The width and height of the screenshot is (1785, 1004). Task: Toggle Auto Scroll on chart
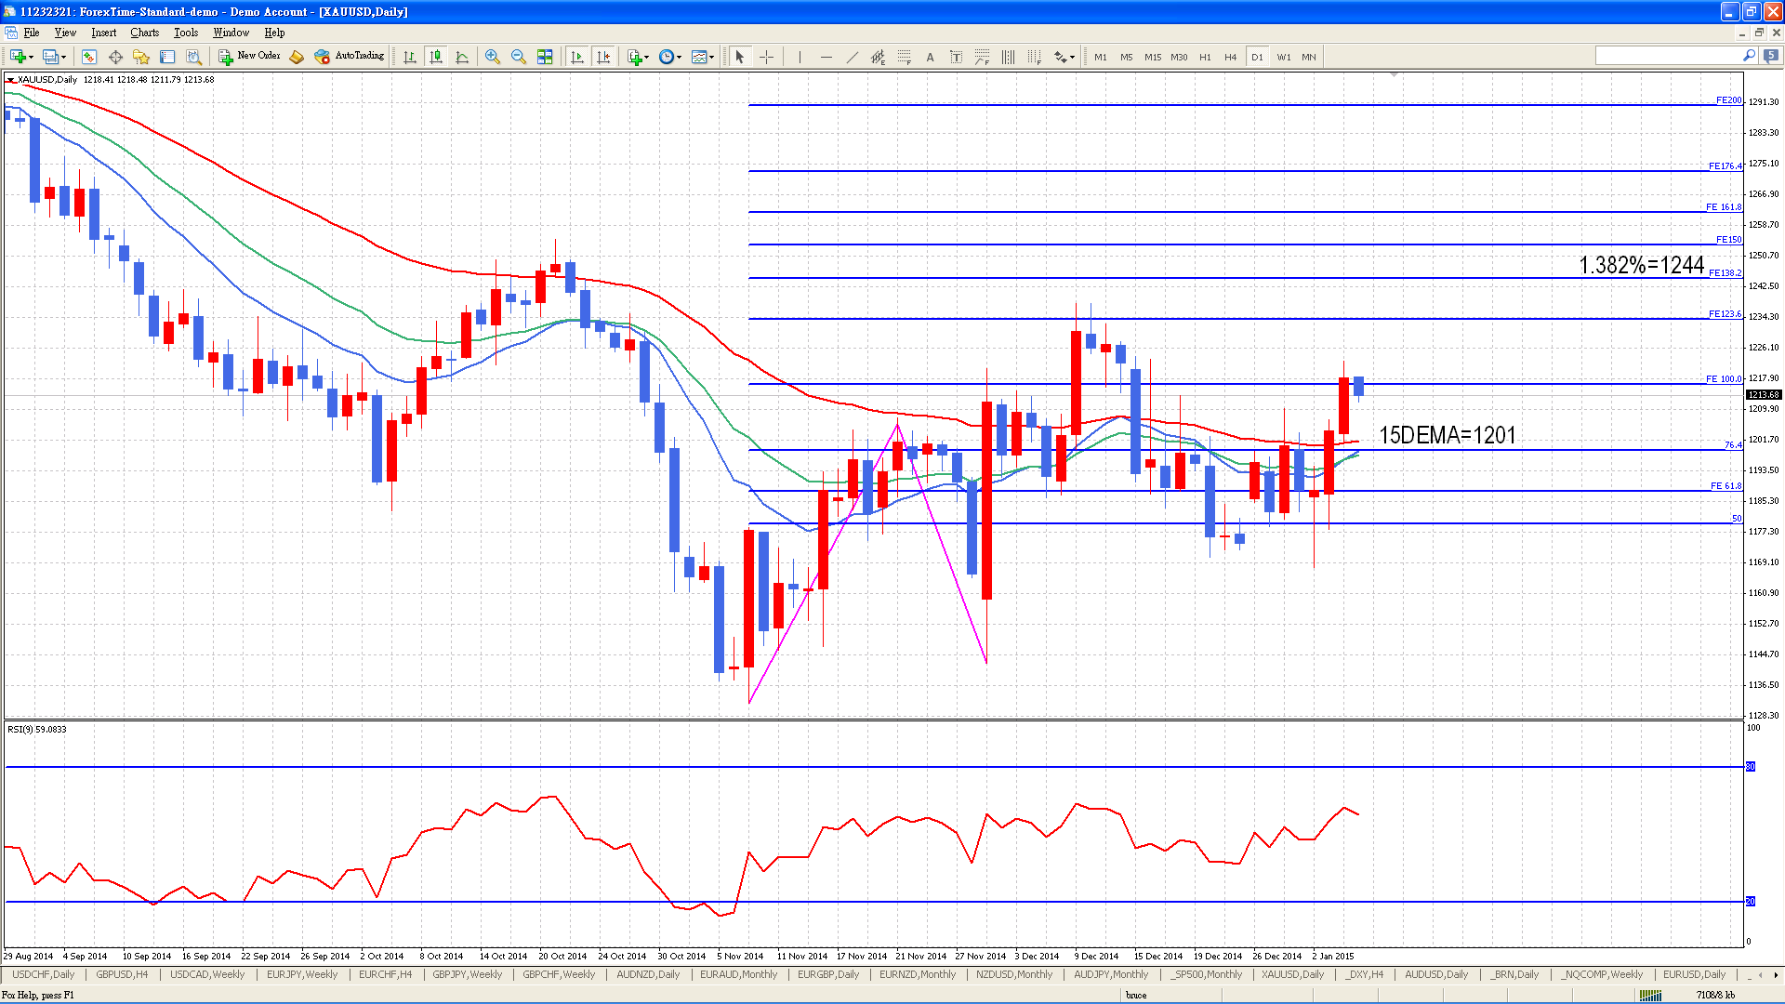click(x=577, y=57)
